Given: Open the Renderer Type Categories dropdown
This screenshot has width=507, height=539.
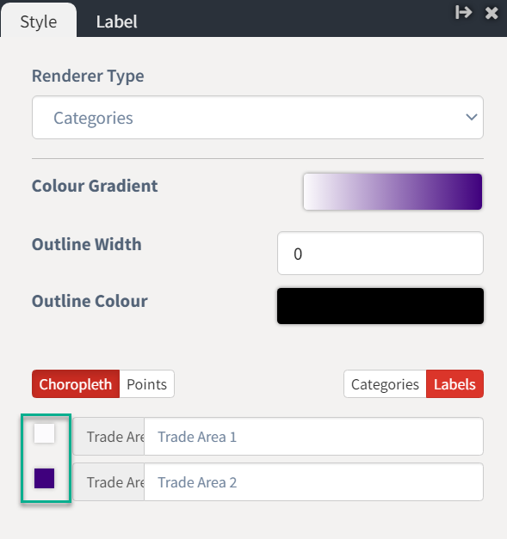Looking at the screenshot, I should click(257, 118).
